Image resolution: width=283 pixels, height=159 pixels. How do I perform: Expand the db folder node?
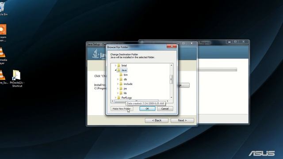tap(118, 79)
